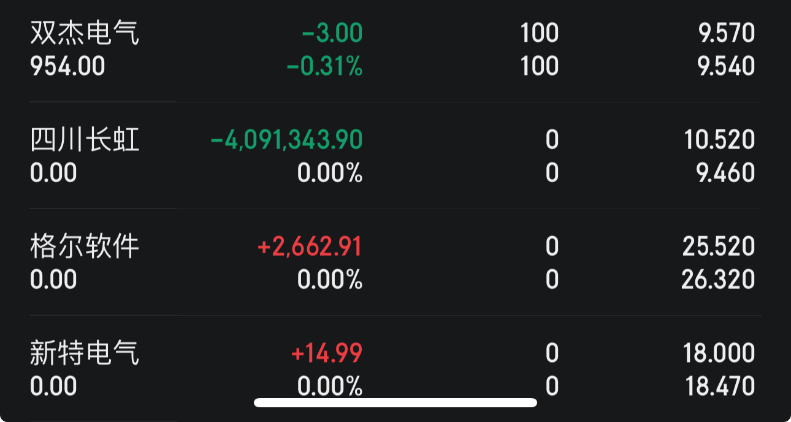Screen dimensions: 791x422
Task: Open the 四川长虹 stock holding
Action: [x=85, y=140]
